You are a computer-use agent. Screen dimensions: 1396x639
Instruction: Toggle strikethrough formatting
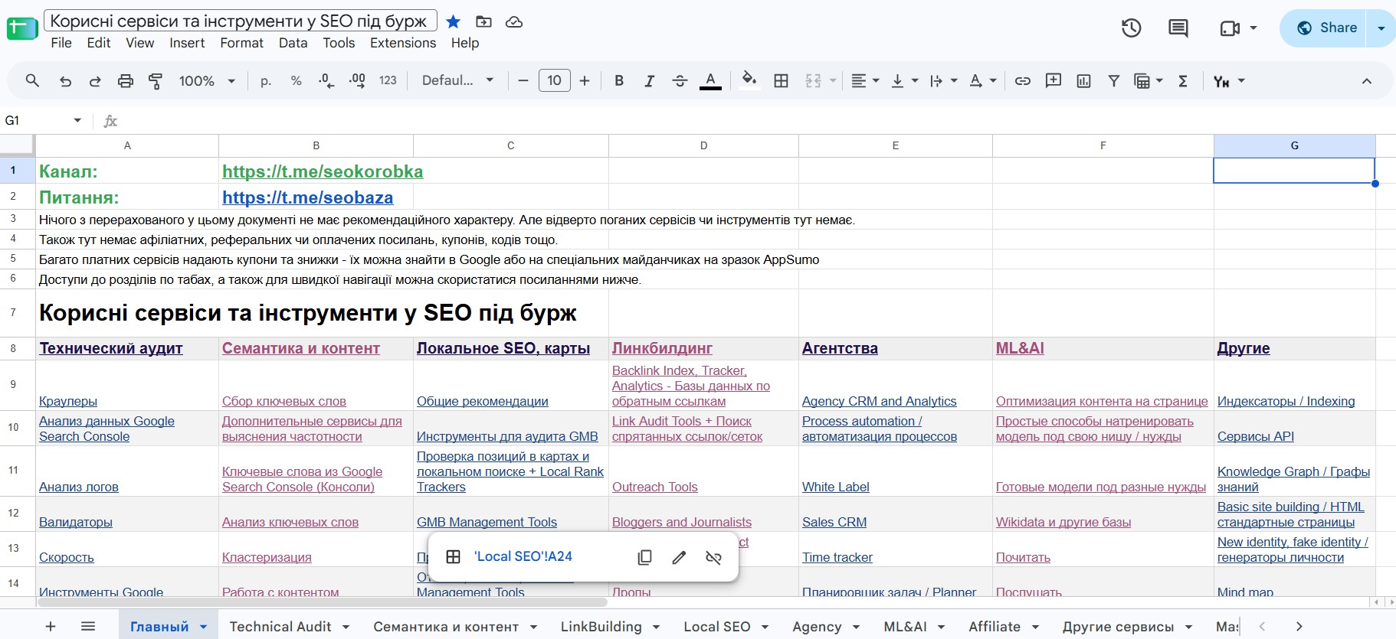pyautogui.click(x=680, y=80)
